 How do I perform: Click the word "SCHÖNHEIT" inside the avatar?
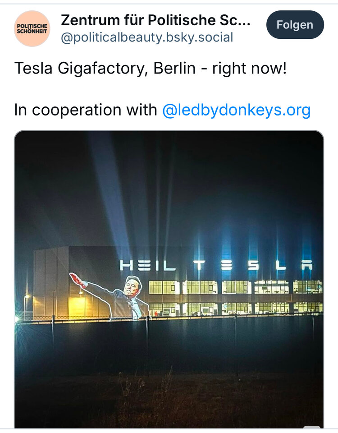pos(32,32)
